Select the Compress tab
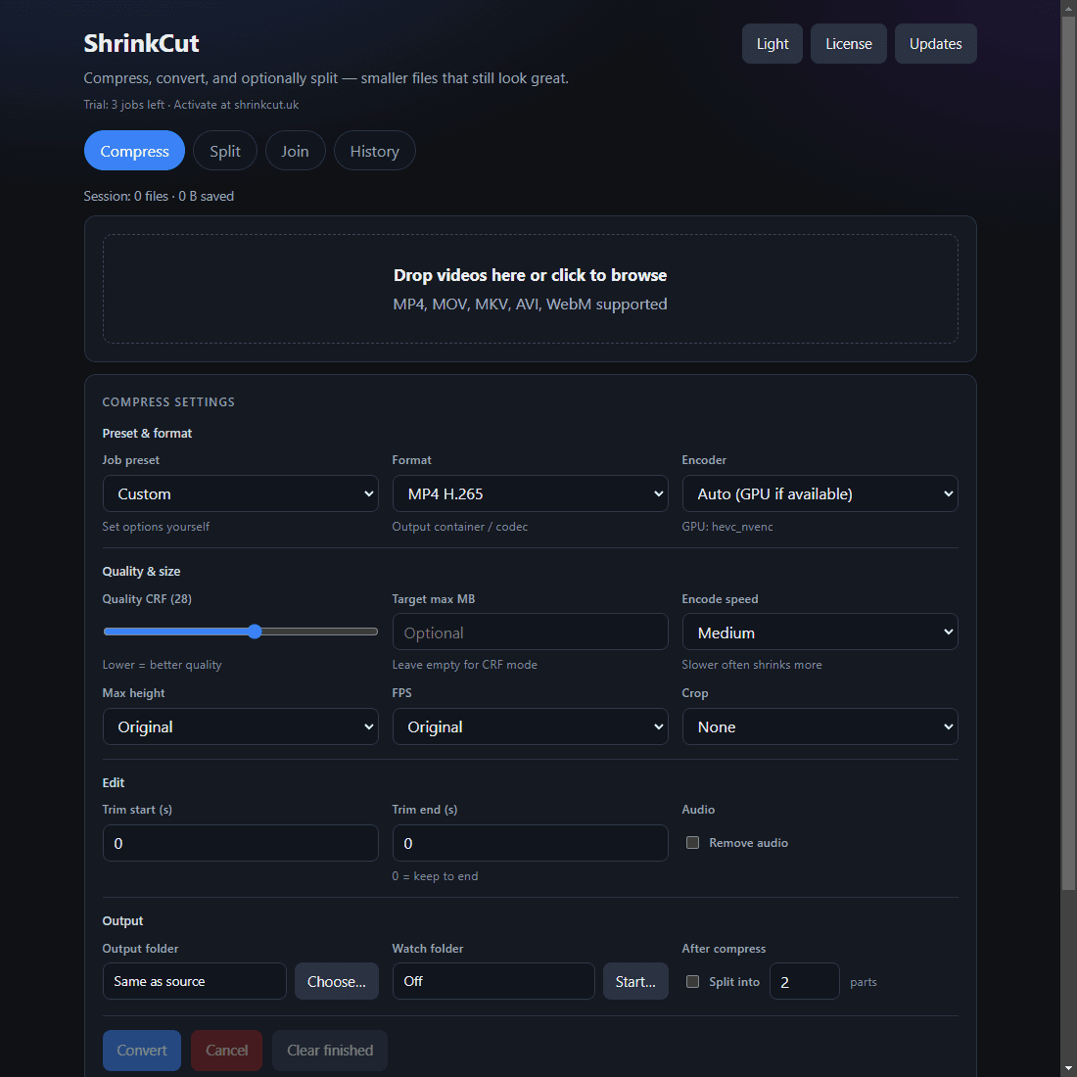The image size is (1077, 1077). pyautogui.click(x=135, y=151)
